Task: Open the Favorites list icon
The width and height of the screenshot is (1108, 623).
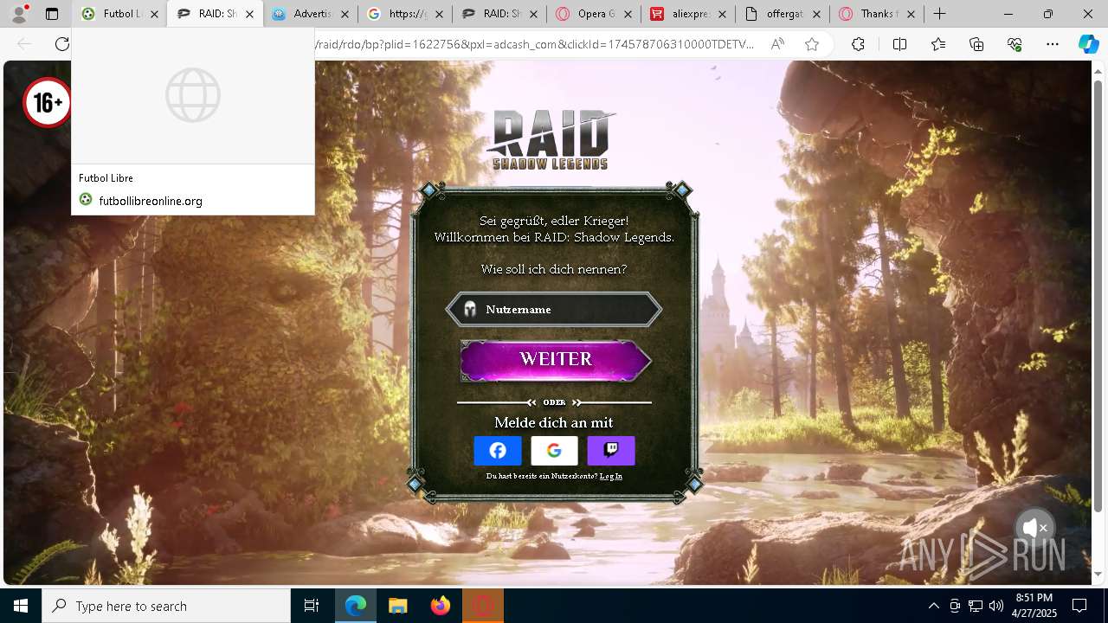Action: click(938, 44)
